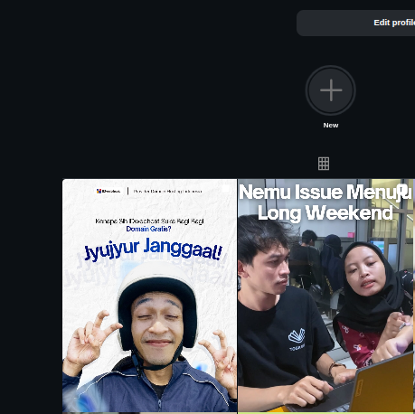Click the Provider Domain Hosting Indonesia tagline
This screenshot has height=414, width=415.
(167, 192)
